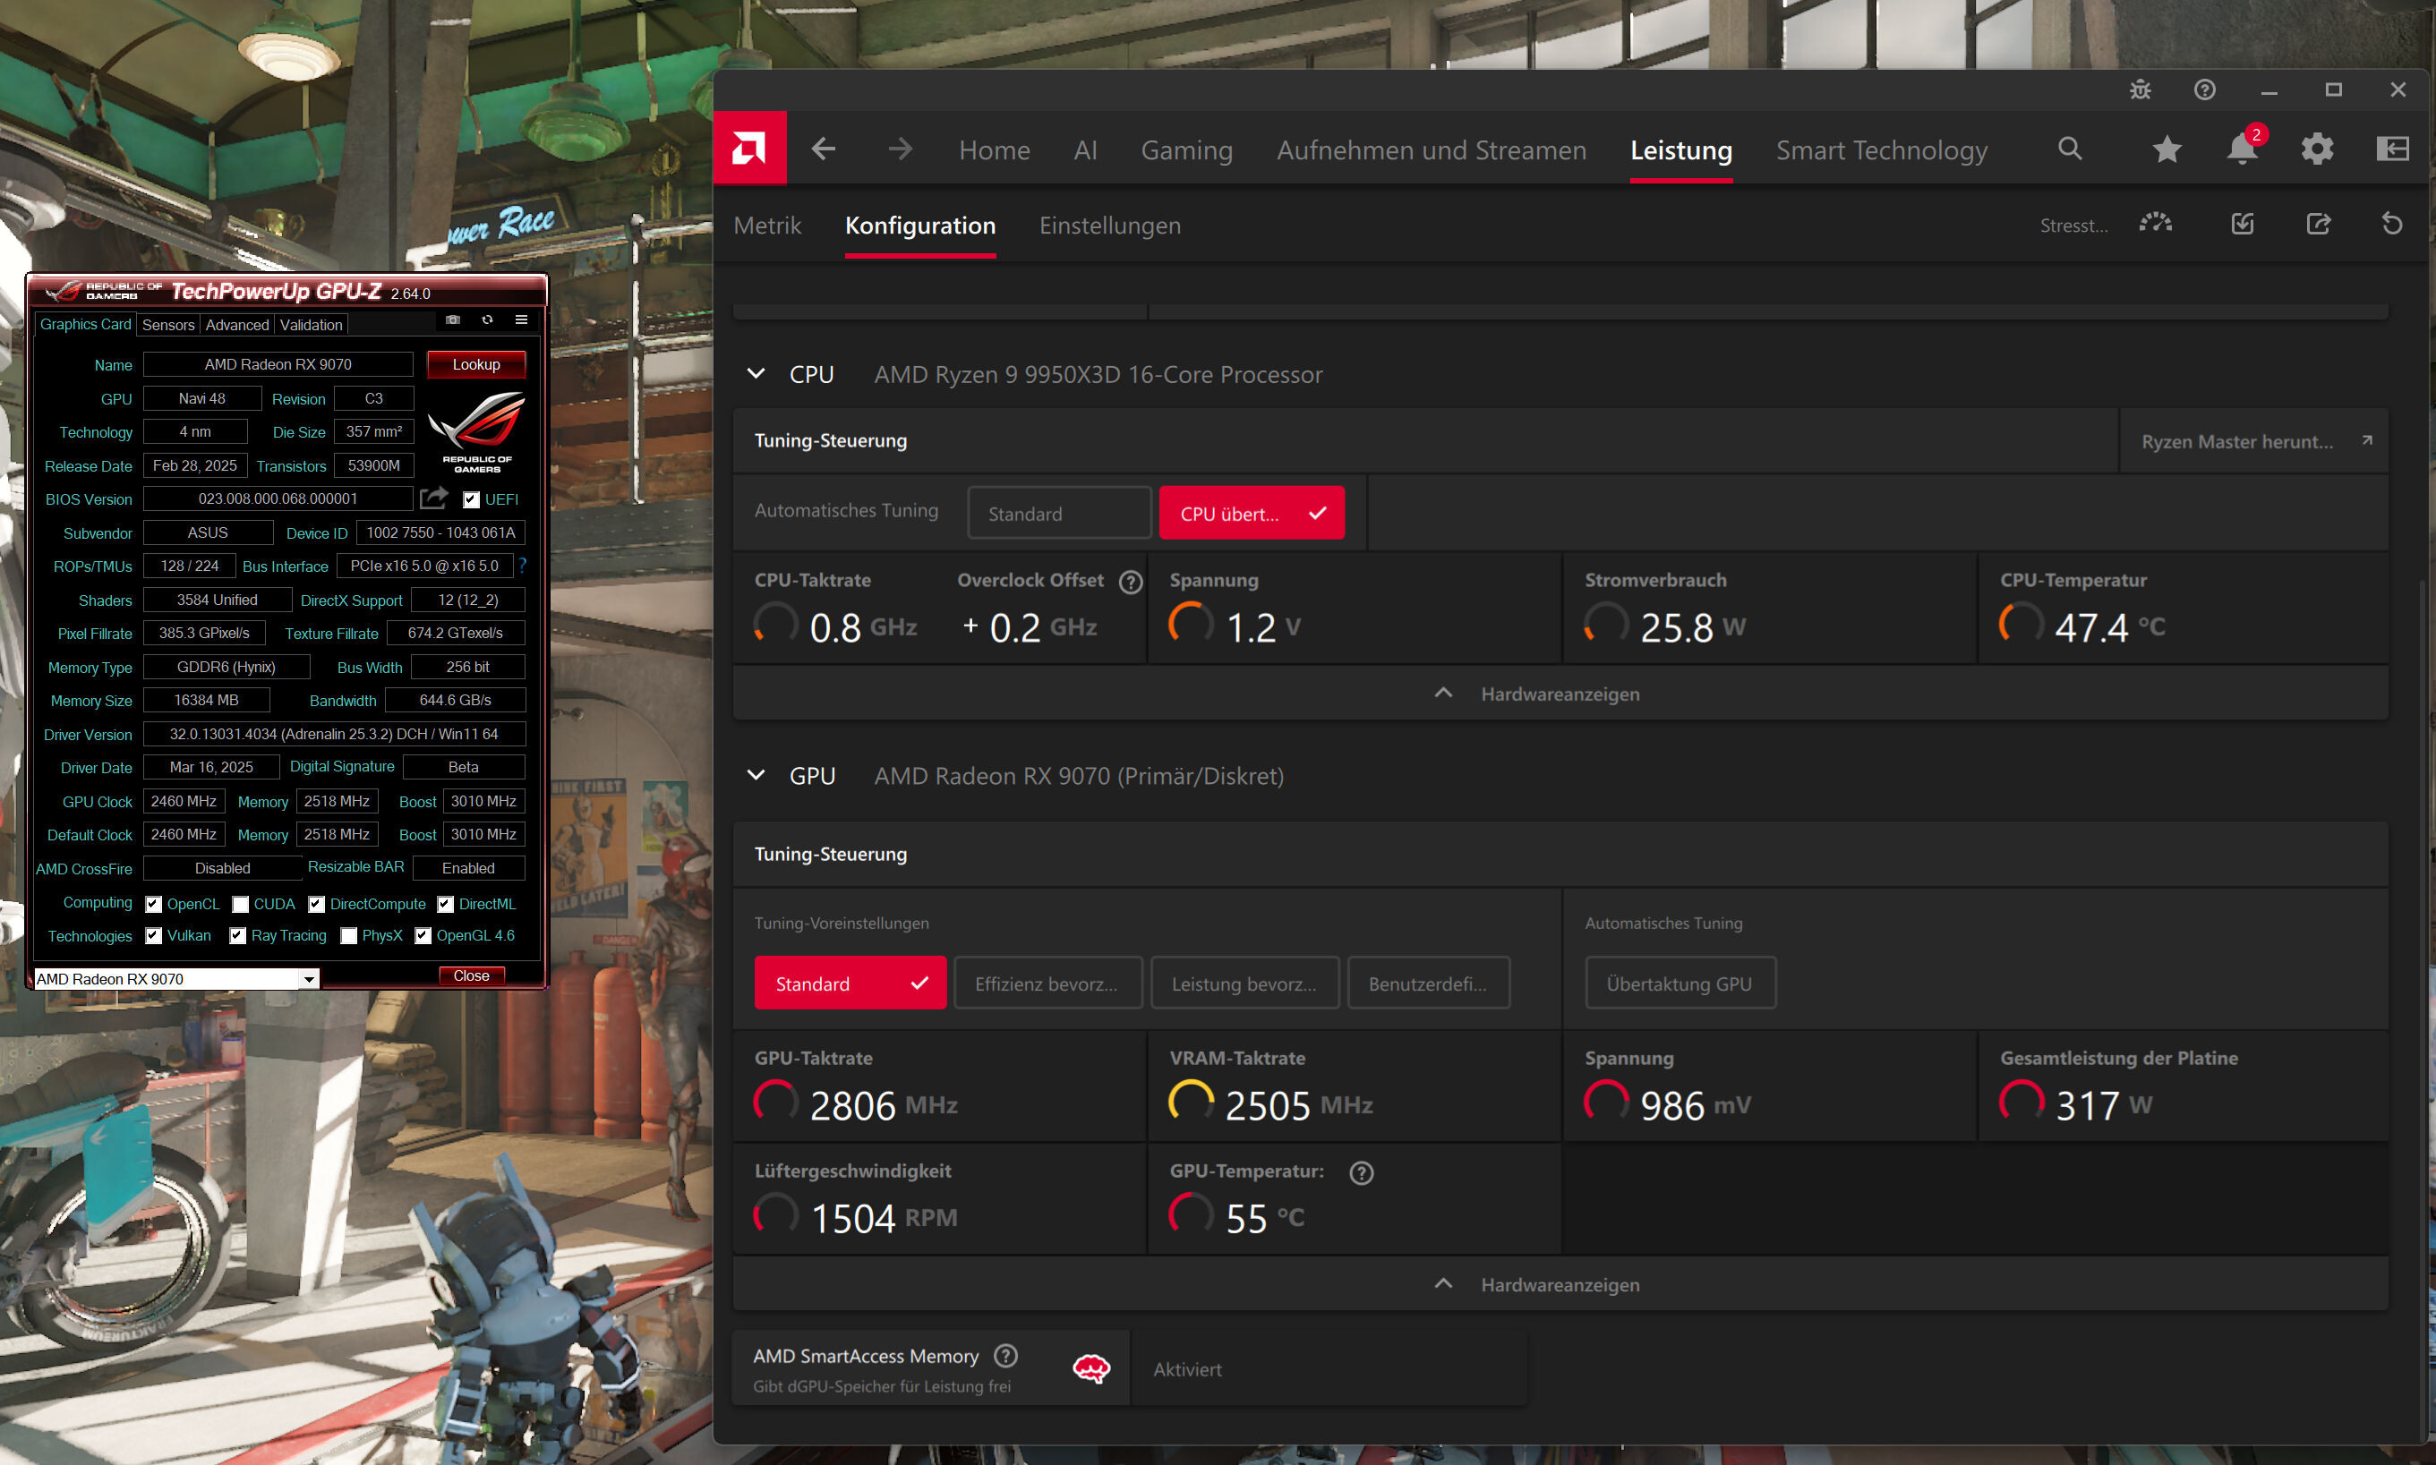Click the AMD logo home icon
The width and height of the screenshot is (2436, 1465).
(748, 148)
